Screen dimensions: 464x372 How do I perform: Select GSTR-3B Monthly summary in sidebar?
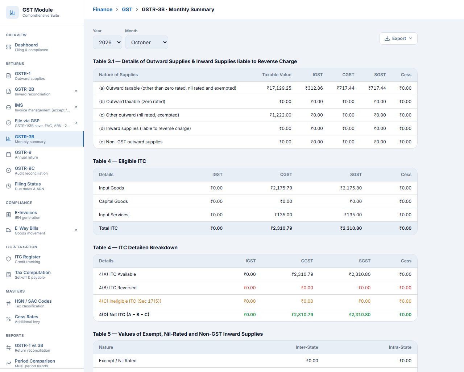pos(42,139)
